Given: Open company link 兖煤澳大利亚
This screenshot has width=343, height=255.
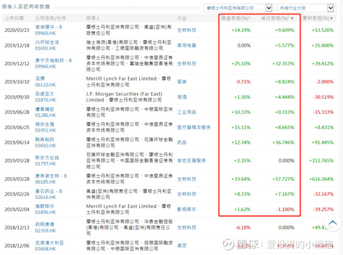Looking at the screenshot, I should click(49, 243).
